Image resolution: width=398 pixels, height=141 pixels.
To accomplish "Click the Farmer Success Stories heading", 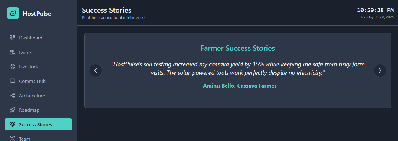I will click(238, 48).
